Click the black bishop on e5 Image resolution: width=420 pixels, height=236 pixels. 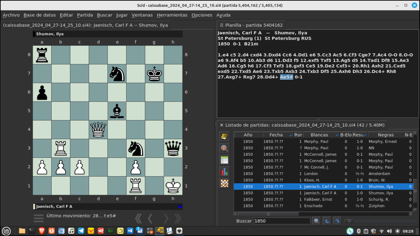(117, 111)
